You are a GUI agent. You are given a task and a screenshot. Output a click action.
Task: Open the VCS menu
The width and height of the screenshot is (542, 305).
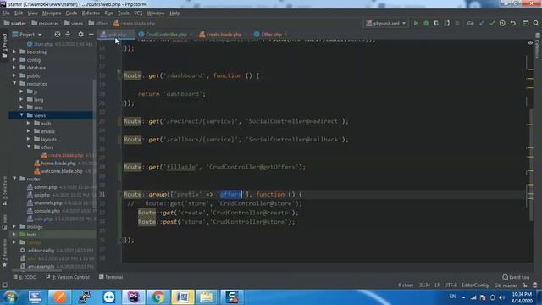click(x=138, y=14)
